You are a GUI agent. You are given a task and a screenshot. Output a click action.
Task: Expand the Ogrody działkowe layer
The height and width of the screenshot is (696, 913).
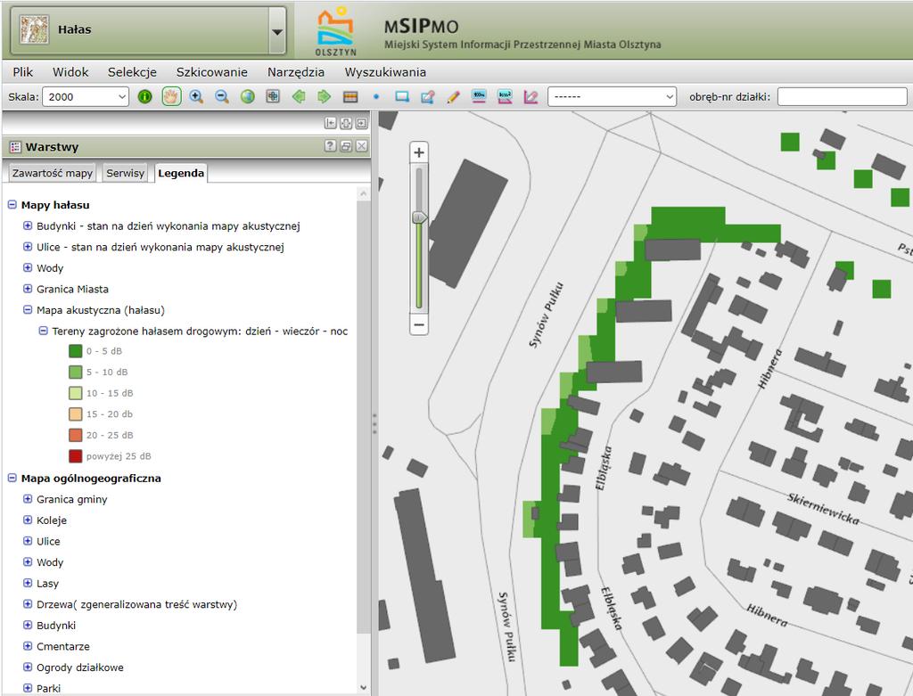pos(28,667)
